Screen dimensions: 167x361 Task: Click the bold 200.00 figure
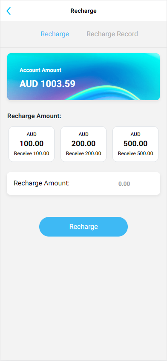(83, 144)
